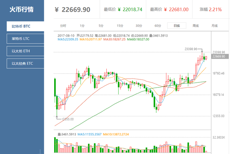Choose the 30分 interval tab
This screenshot has height=154, width=230.
139,26
